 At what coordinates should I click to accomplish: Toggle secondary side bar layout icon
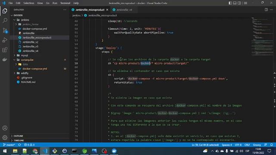coord(239,3)
